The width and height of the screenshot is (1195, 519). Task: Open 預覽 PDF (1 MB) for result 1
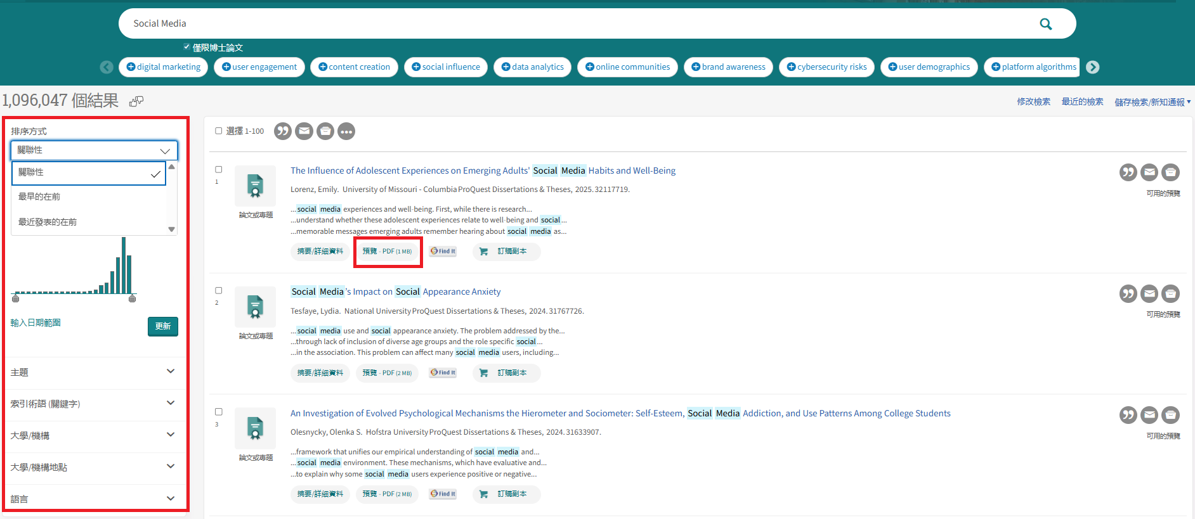tap(387, 252)
